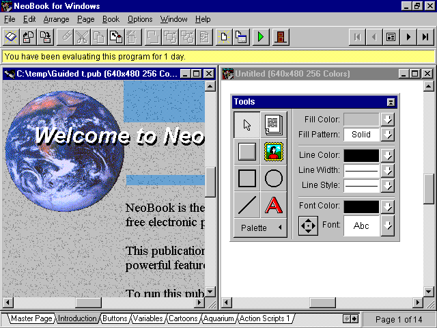
Task: Click the red exit door icon
Action: point(280,37)
